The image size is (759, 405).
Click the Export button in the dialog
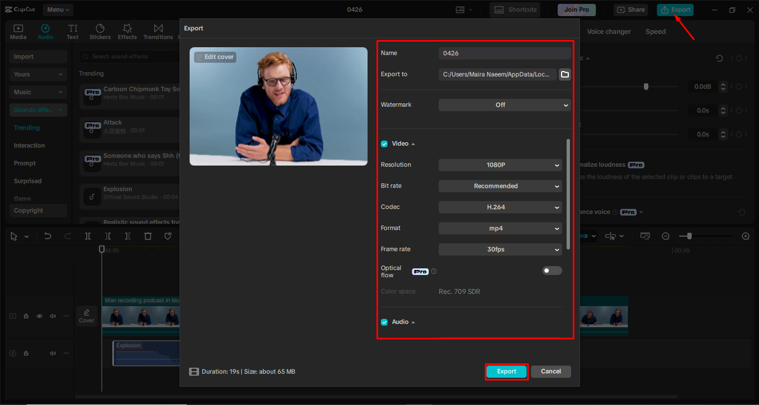pos(507,372)
